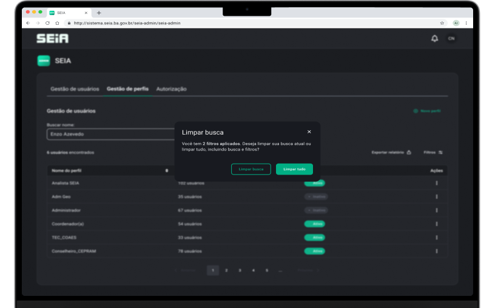Click the SEiA logo in header

pos(52,38)
